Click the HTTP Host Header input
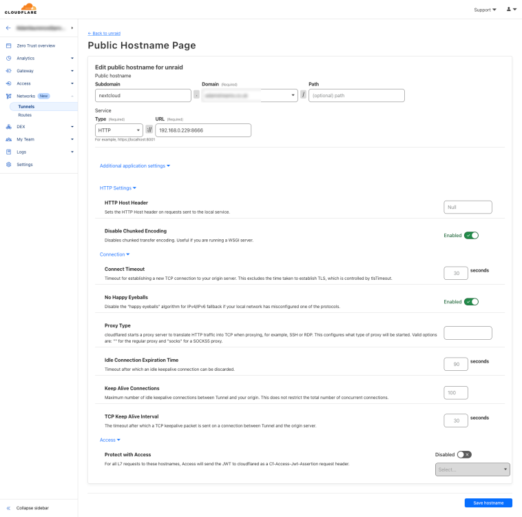The width and height of the screenshot is (522, 517). coord(468,207)
